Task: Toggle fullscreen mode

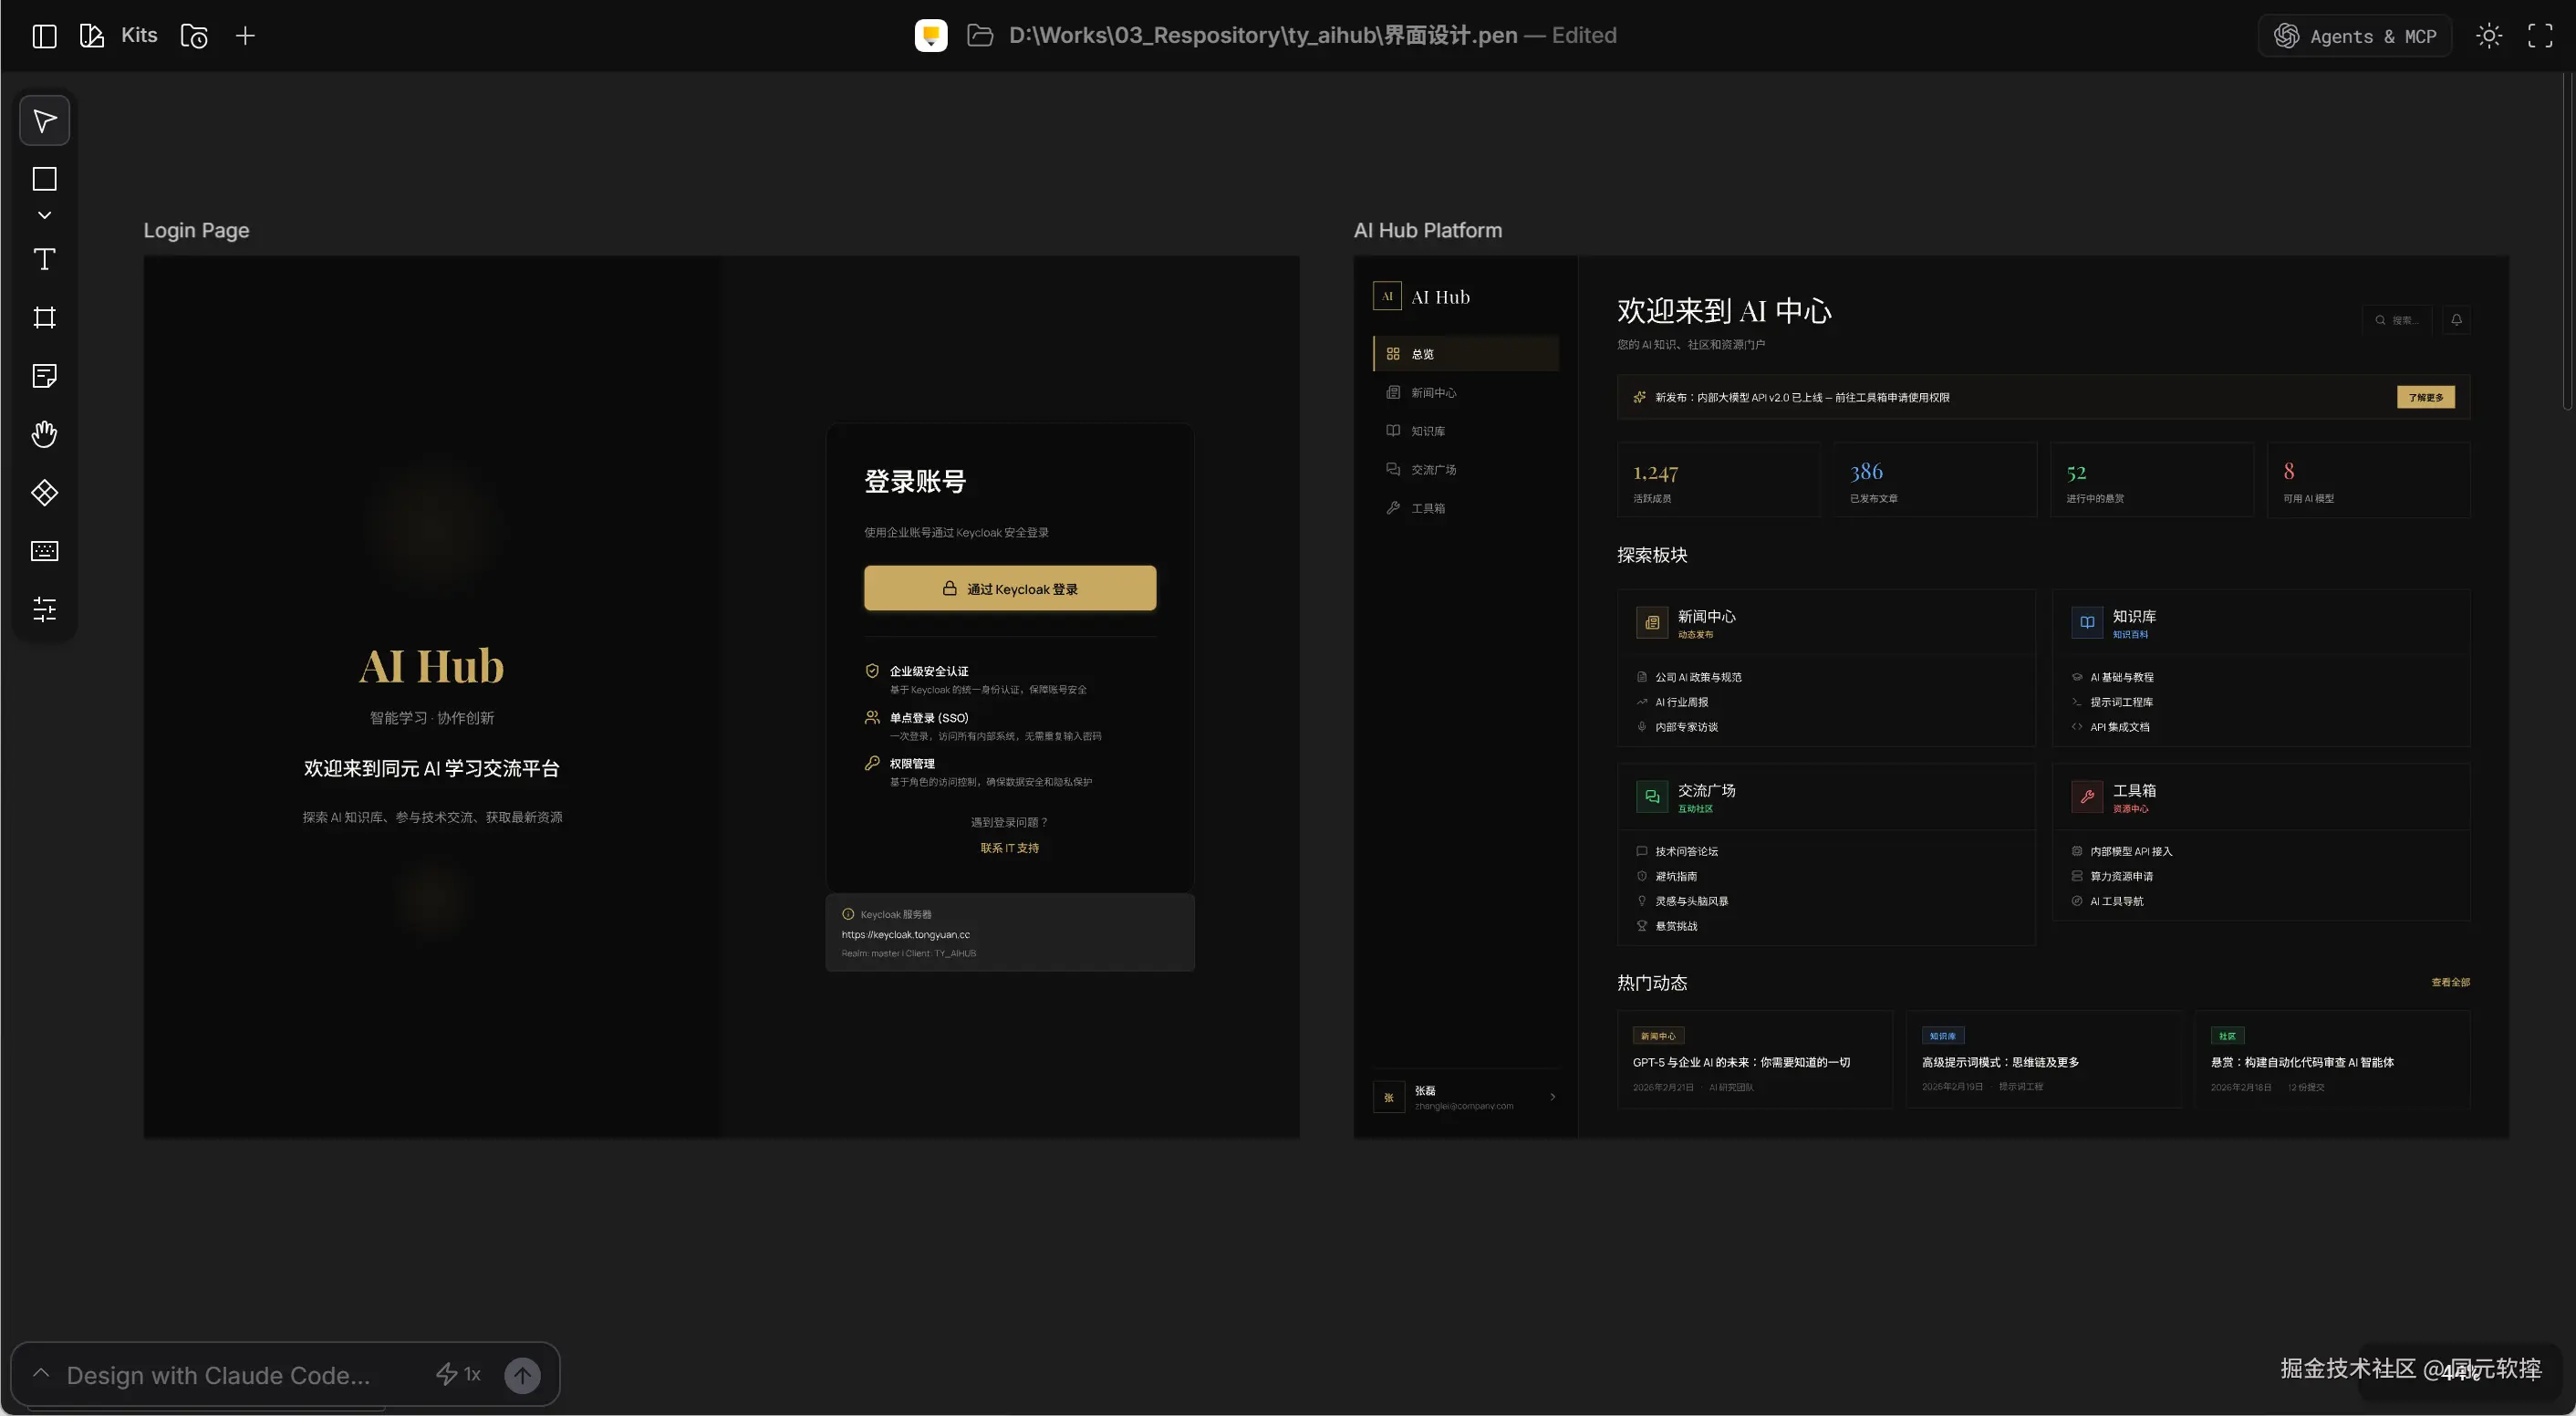Action: pos(2540,36)
